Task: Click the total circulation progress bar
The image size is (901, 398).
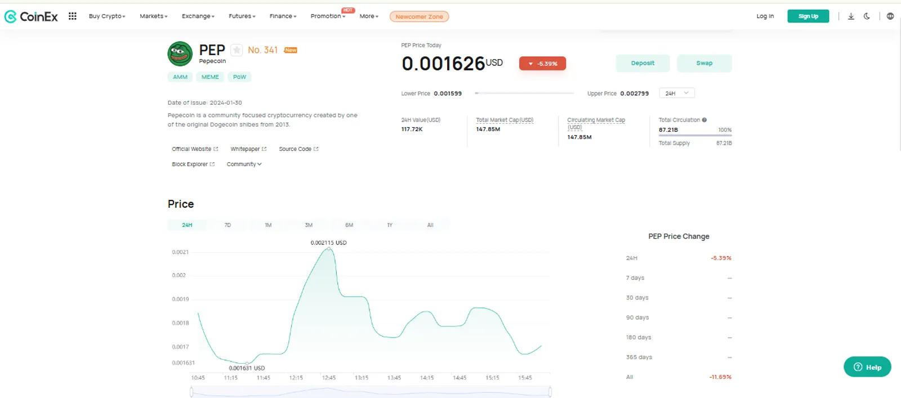Action: (695, 135)
